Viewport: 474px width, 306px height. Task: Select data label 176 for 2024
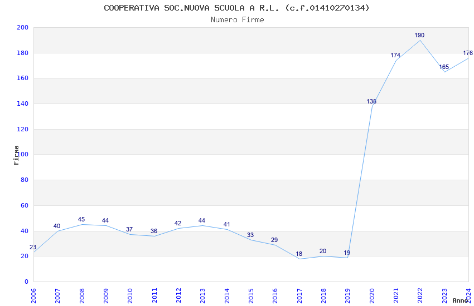pyautogui.click(x=468, y=53)
